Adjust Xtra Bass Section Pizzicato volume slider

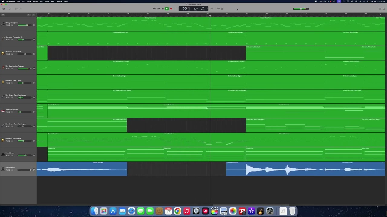(24, 68)
